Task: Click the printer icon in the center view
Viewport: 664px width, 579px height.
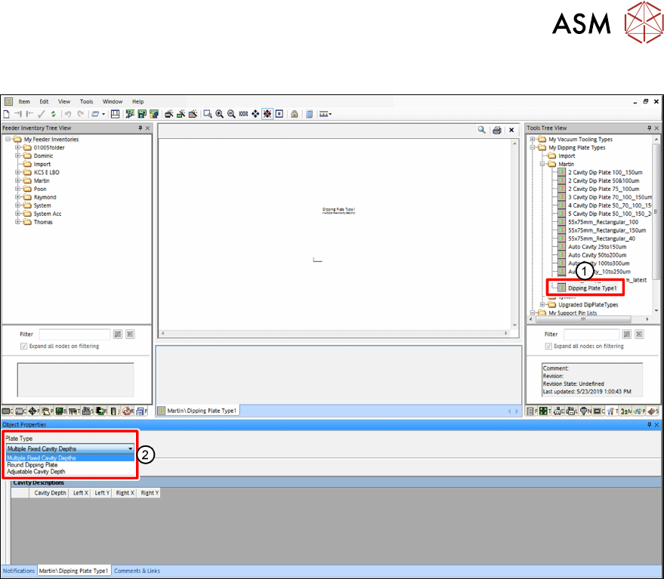Action: [497, 130]
